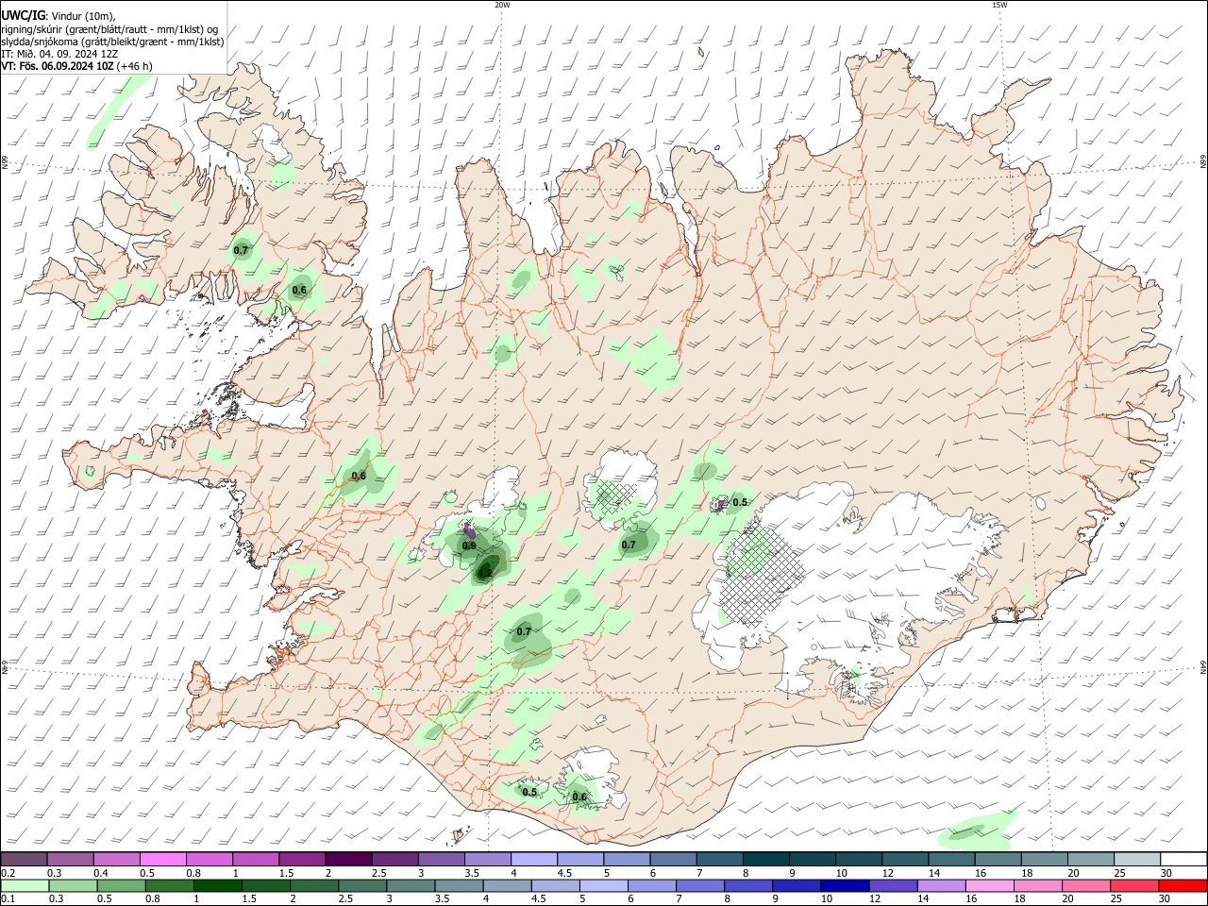The width and height of the screenshot is (1208, 906).
Task: Click the 'UWC/IG: Vindur (10m)' title text
Action: (x=58, y=15)
